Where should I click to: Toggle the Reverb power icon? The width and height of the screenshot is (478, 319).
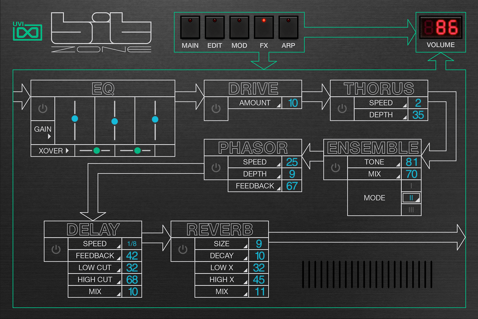pyautogui.click(x=183, y=250)
